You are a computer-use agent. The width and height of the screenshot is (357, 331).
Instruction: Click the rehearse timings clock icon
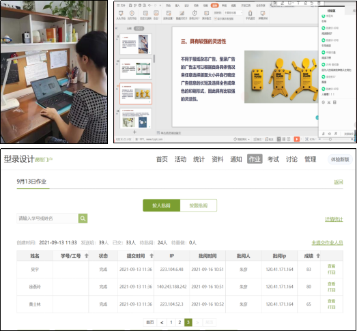pos(195,13)
